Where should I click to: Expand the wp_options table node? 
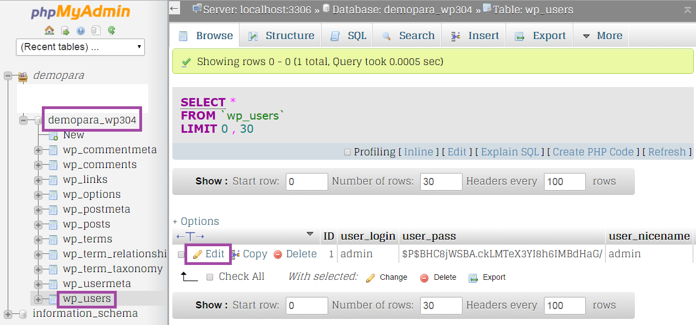click(x=38, y=194)
